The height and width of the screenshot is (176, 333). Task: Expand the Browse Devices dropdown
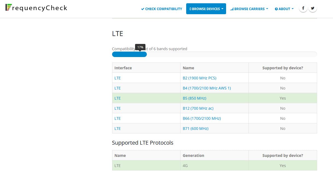pos(206,9)
